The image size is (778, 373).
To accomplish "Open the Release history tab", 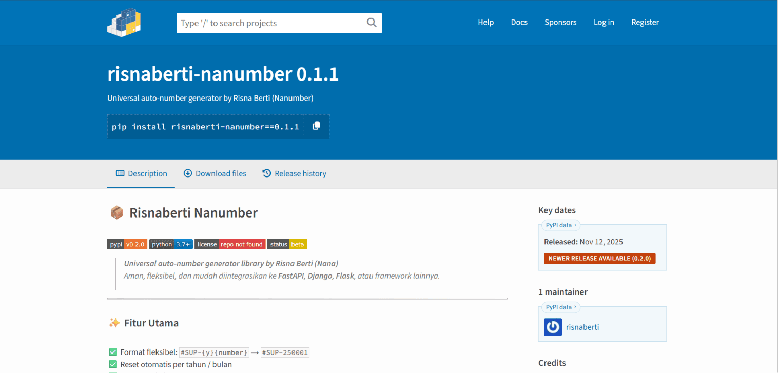I will click(294, 174).
